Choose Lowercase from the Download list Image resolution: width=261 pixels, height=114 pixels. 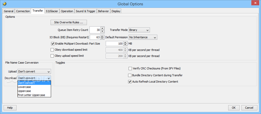[24, 87]
